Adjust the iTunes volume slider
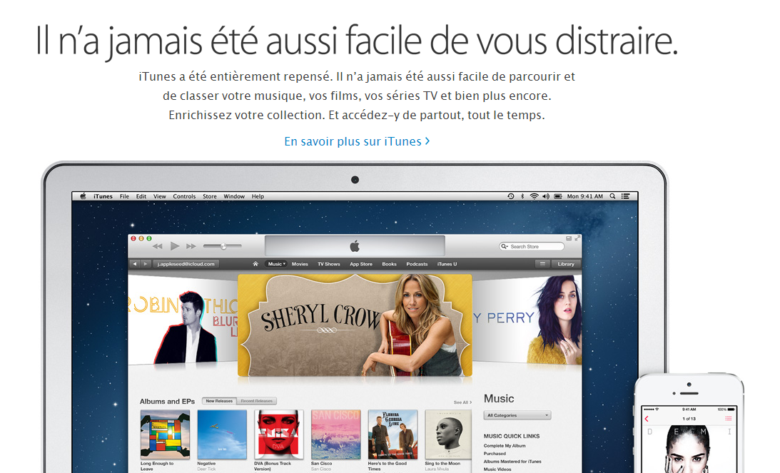 click(223, 246)
